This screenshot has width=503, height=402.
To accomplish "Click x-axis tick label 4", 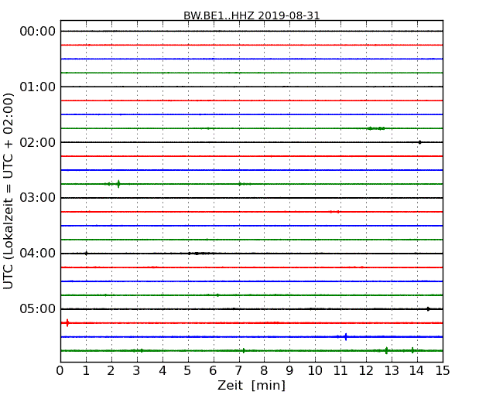I will [x=163, y=371].
